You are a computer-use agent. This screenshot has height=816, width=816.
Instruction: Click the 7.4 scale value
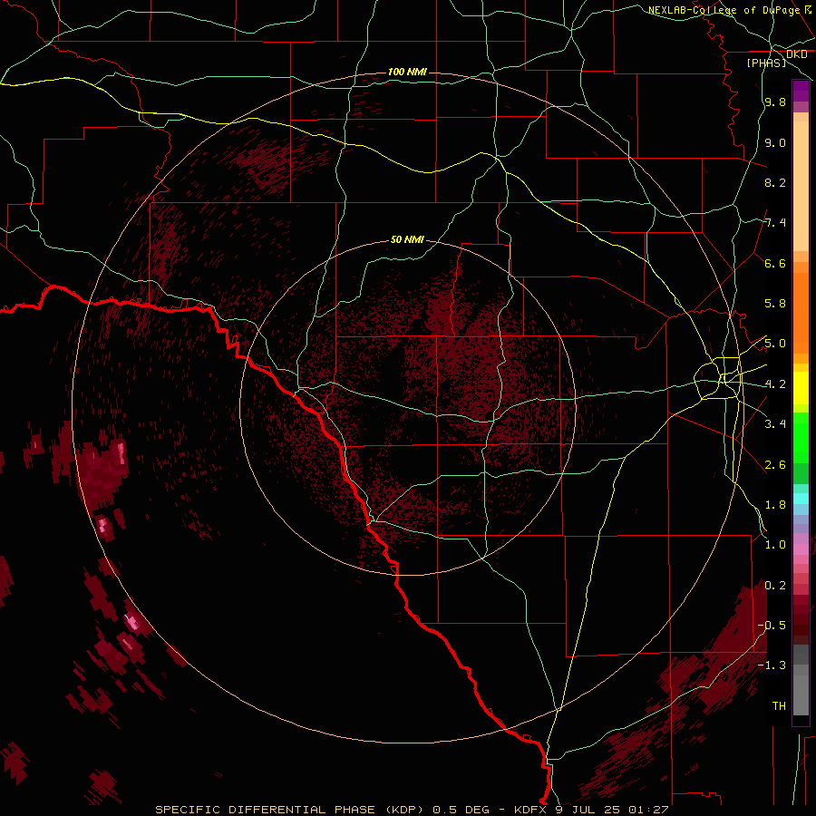coord(775,223)
